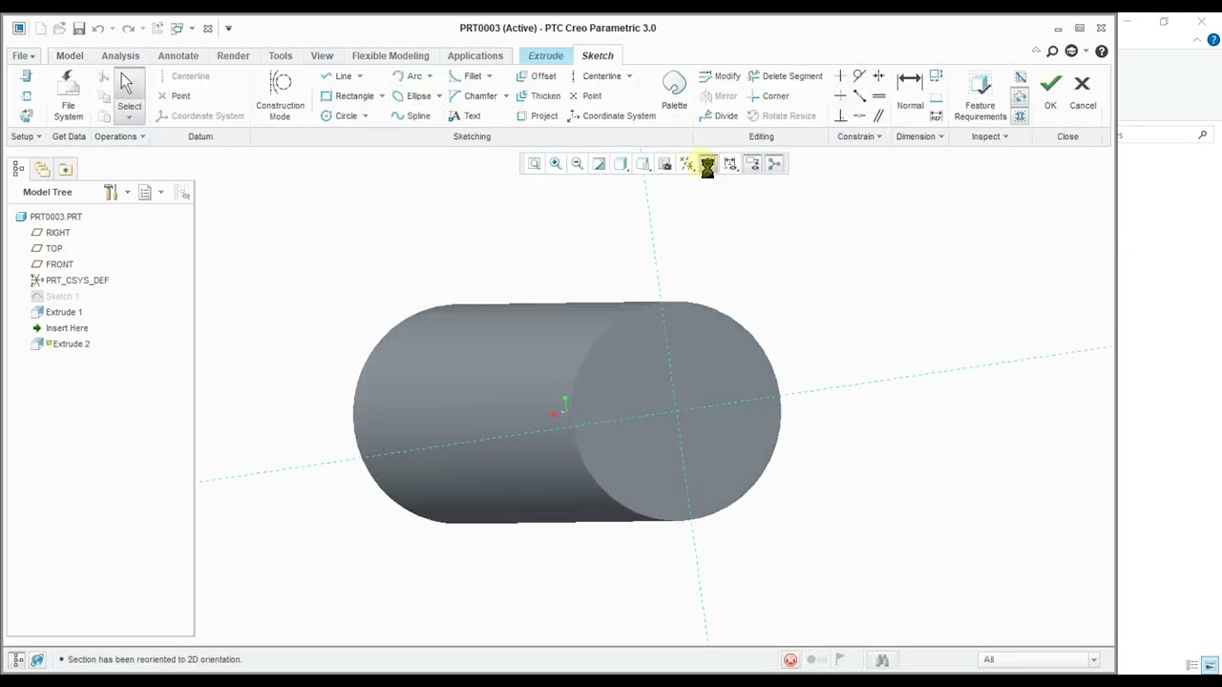Toggle the highlighted display filter in graphics toolbar
1222x687 pixels.
click(707, 165)
